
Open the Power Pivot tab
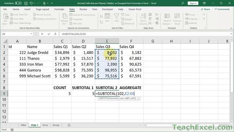tap(135, 9)
